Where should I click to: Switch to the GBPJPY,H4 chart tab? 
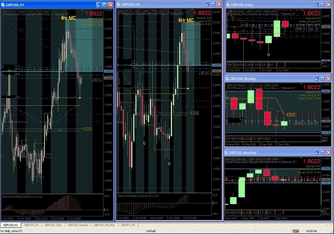point(128,225)
